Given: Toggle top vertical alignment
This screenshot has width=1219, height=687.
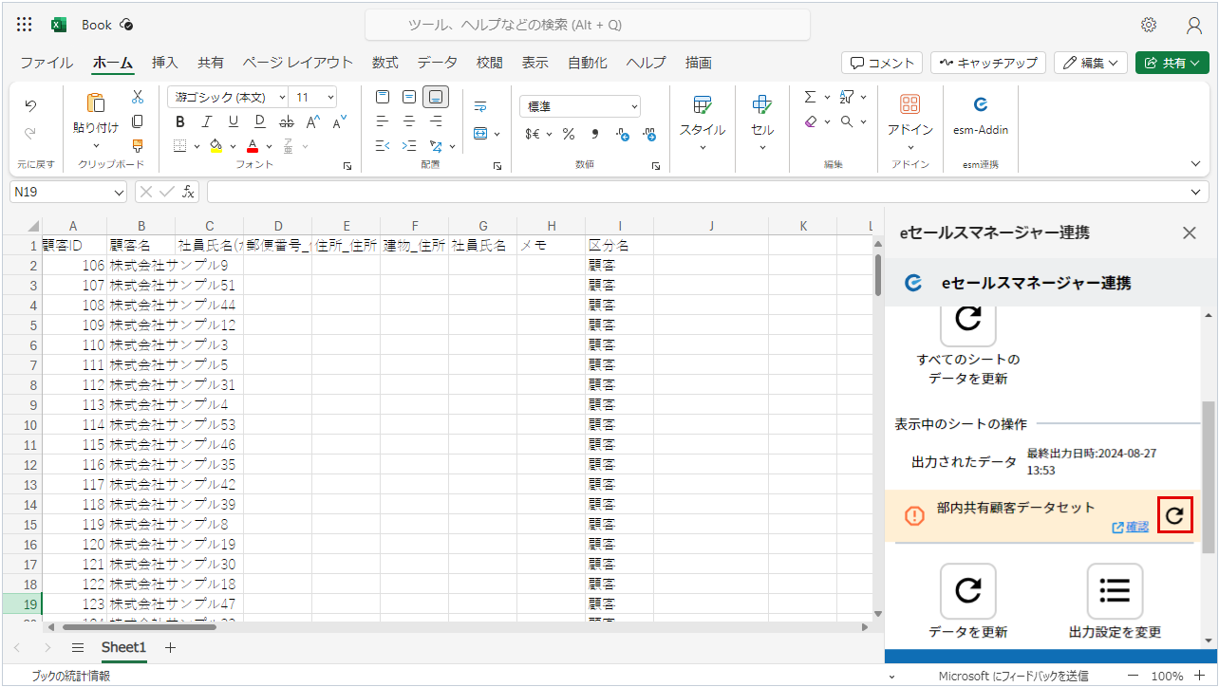Looking at the screenshot, I should click(x=383, y=97).
